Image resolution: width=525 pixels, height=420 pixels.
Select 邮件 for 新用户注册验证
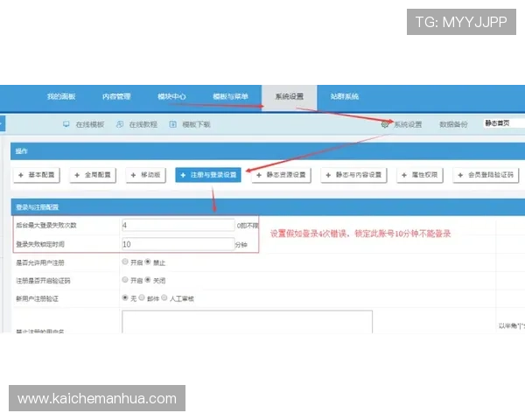click(142, 297)
